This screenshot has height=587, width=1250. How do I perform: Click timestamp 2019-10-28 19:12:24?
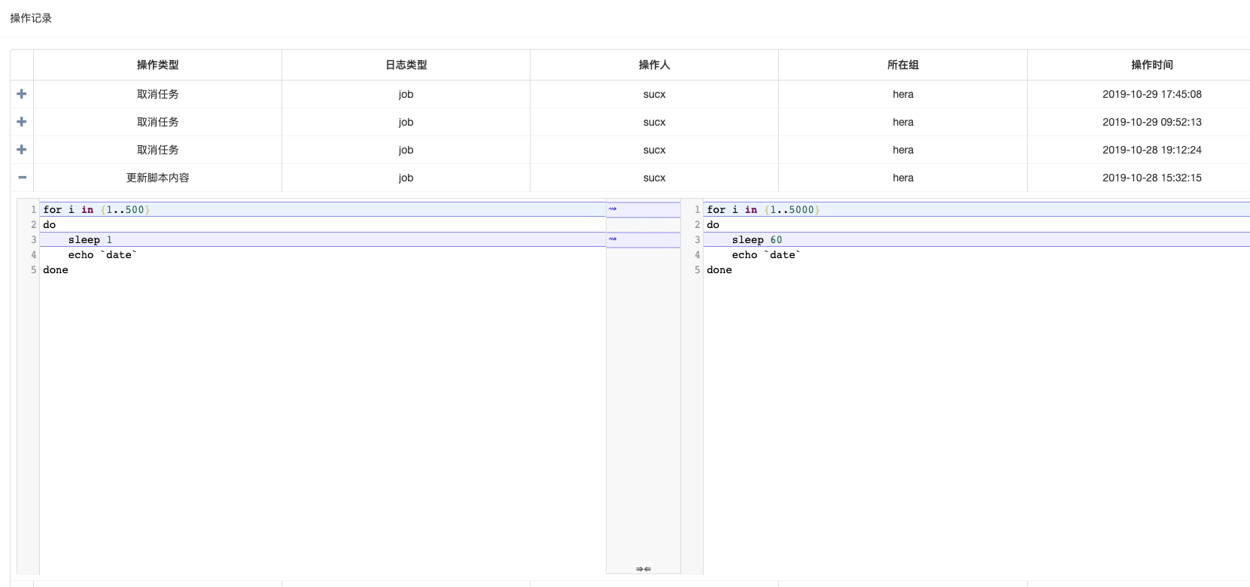(1152, 150)
